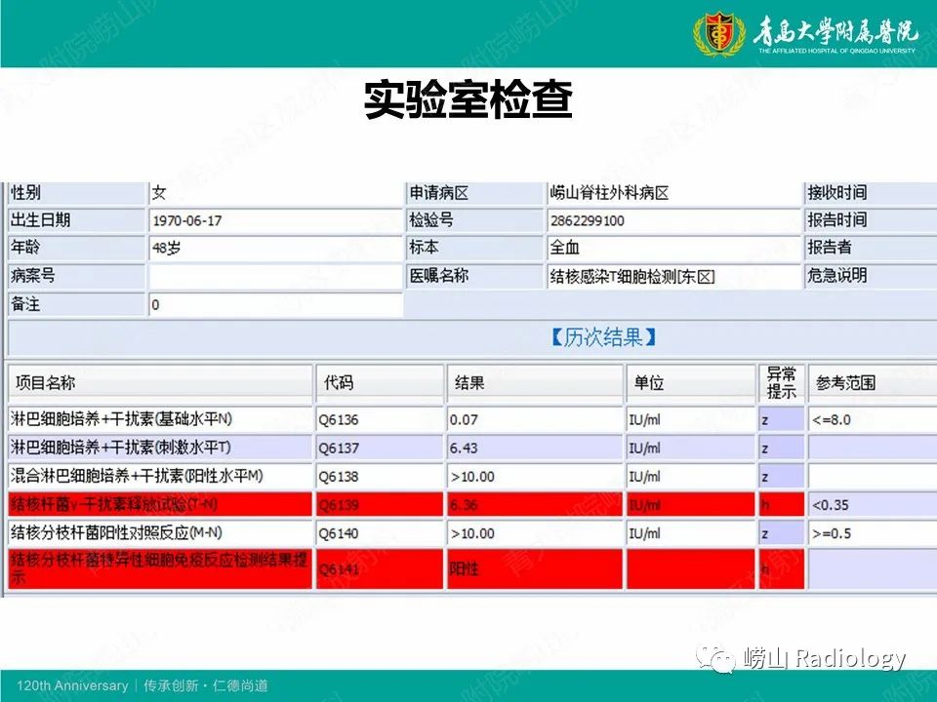Select the 异常提示 column header

[x=782, y=382]
